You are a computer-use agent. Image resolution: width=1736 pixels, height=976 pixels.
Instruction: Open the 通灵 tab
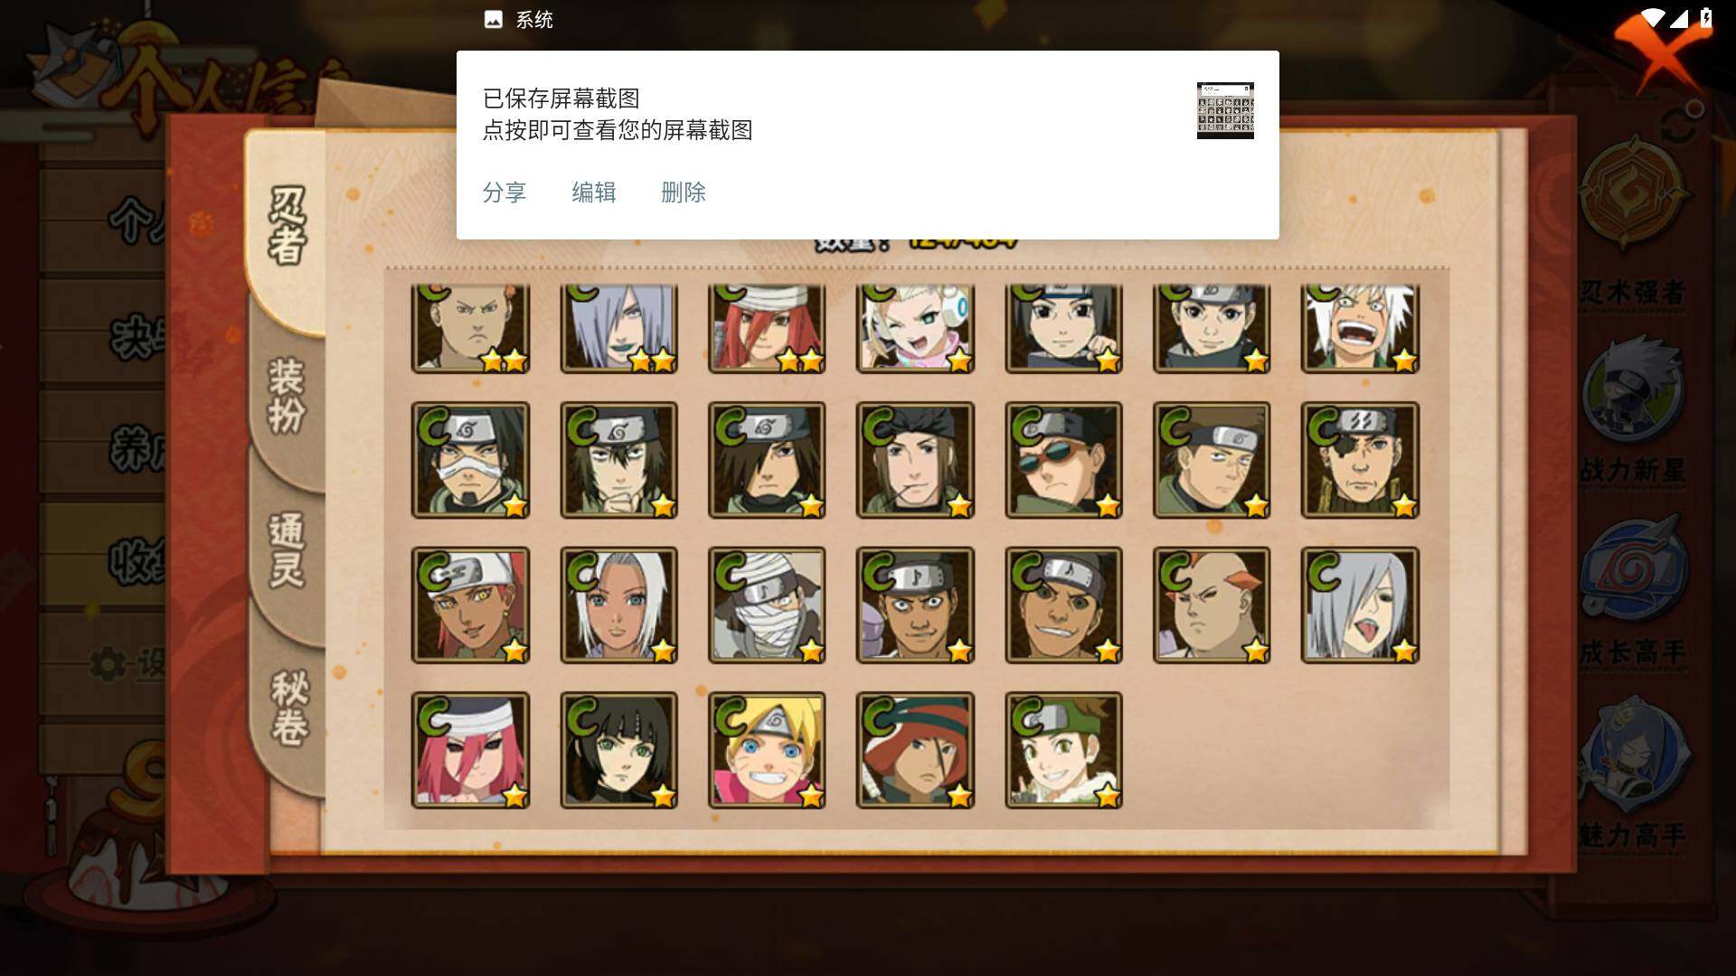pyautogui.click(x=288, y=550)
